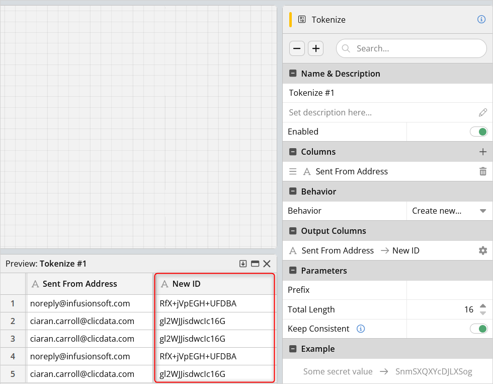Open the Keep Consistent info icon

361,329
